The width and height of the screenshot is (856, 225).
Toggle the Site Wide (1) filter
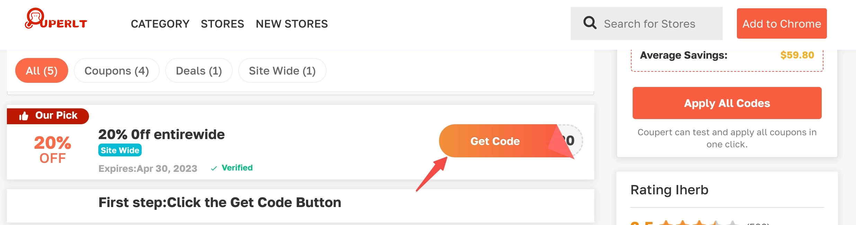point(282,70)
